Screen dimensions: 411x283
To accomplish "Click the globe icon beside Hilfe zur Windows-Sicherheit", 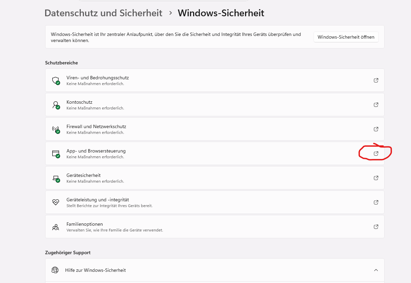I will pyautogui.click(x=55, y=270).
